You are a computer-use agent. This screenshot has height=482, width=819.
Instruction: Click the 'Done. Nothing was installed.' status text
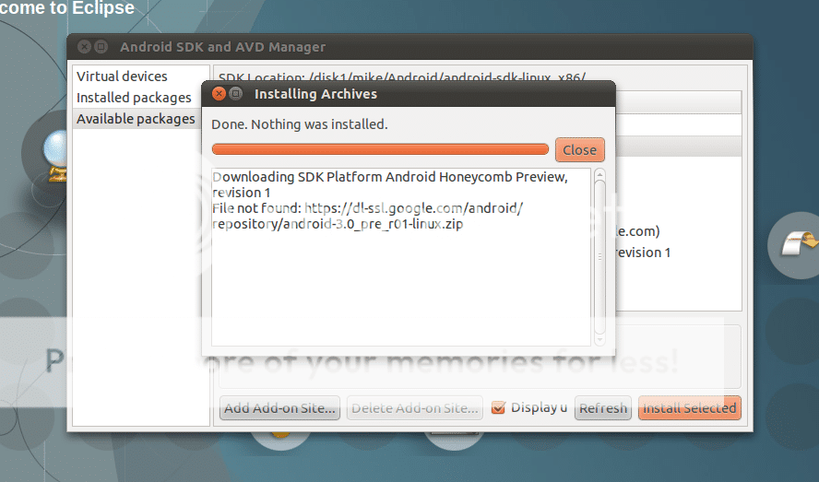pos(300,124)
